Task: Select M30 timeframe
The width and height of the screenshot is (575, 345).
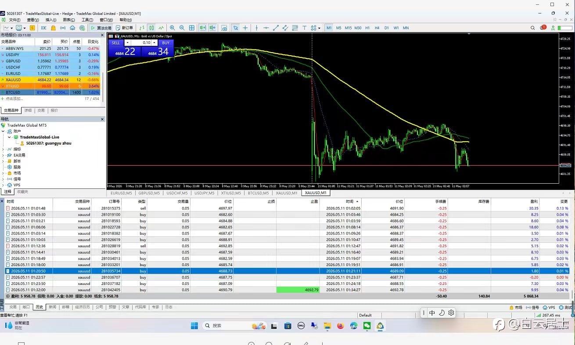Action: (358, 28)
